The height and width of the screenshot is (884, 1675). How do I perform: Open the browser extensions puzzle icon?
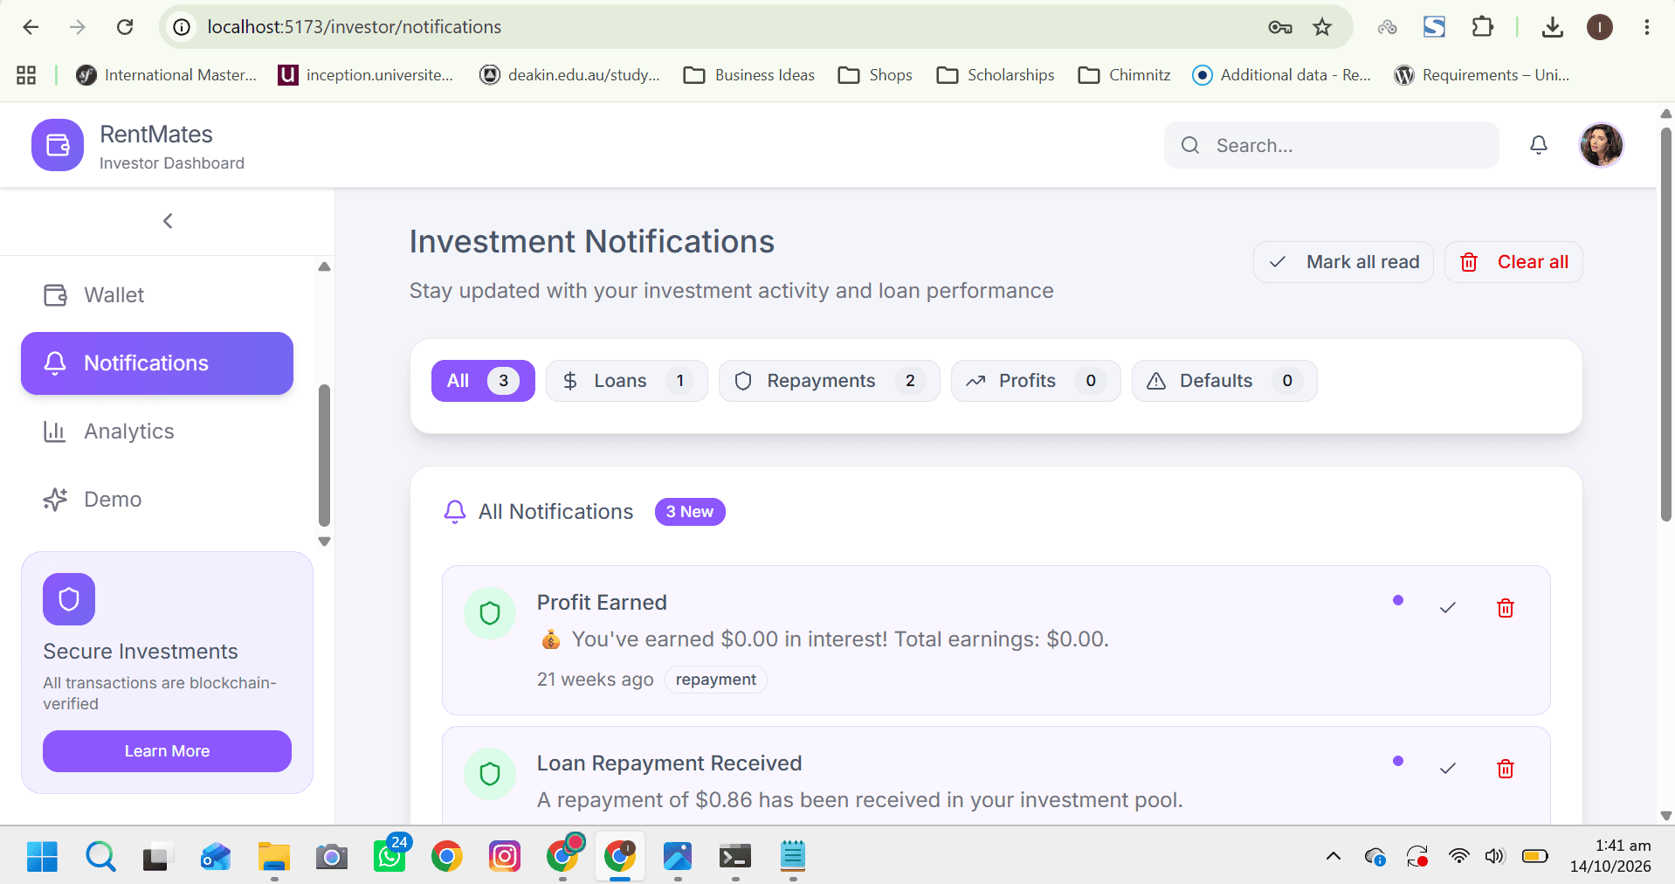click(1482, 27)
